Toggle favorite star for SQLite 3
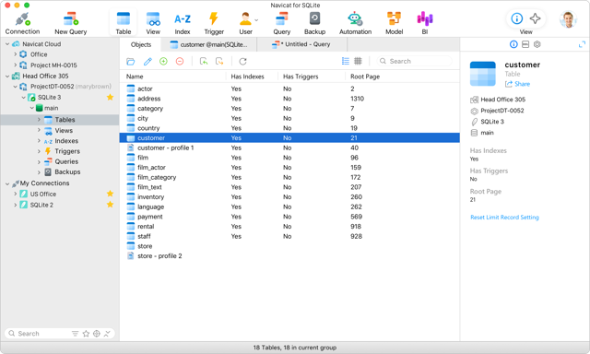This screenshot has height=354, width=590. (110, 98)
